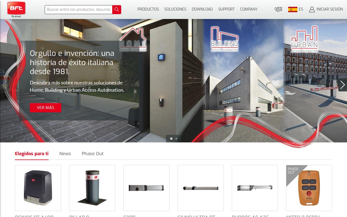Click the Descubra más description text

pyautogui.click(x=77, y=86)
